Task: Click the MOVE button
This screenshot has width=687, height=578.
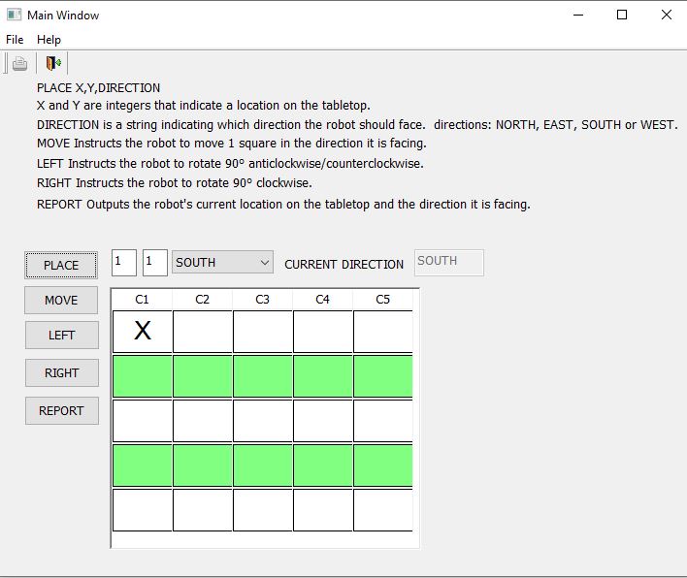Action: 61,300
